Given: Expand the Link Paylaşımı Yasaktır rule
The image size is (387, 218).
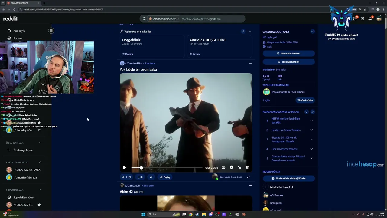Looking at the screenshot, I should (311, 149).
